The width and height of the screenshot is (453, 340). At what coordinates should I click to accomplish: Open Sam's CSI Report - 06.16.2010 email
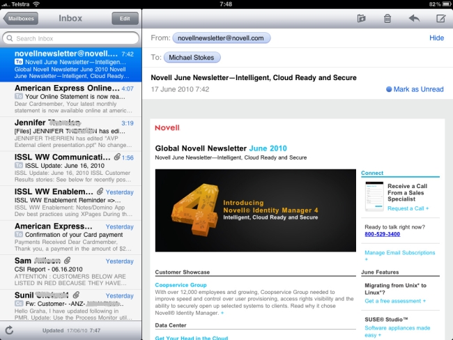click(71, 272)
